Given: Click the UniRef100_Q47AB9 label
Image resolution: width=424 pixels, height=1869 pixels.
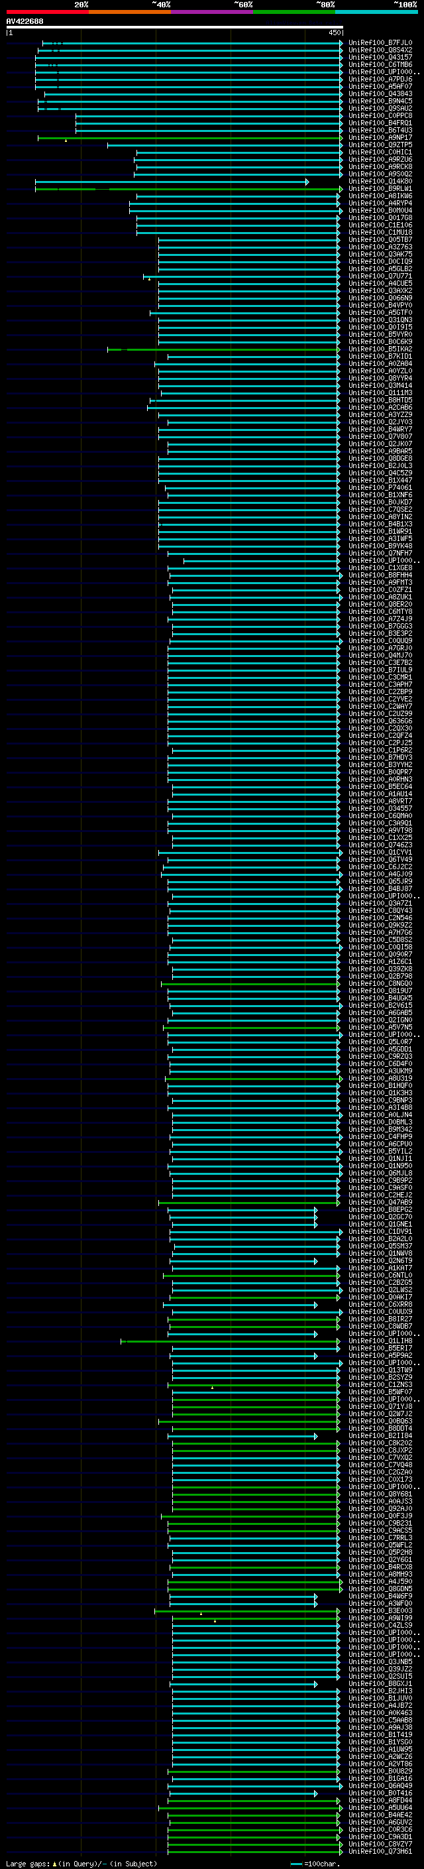Looking at the screenshot, I should pos(380,1202).
